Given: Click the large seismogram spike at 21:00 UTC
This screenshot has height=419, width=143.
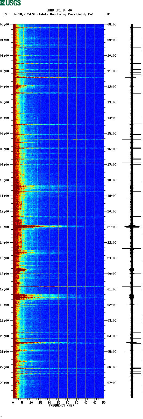Looking at the screenshot, I should (x=132, y=227).
